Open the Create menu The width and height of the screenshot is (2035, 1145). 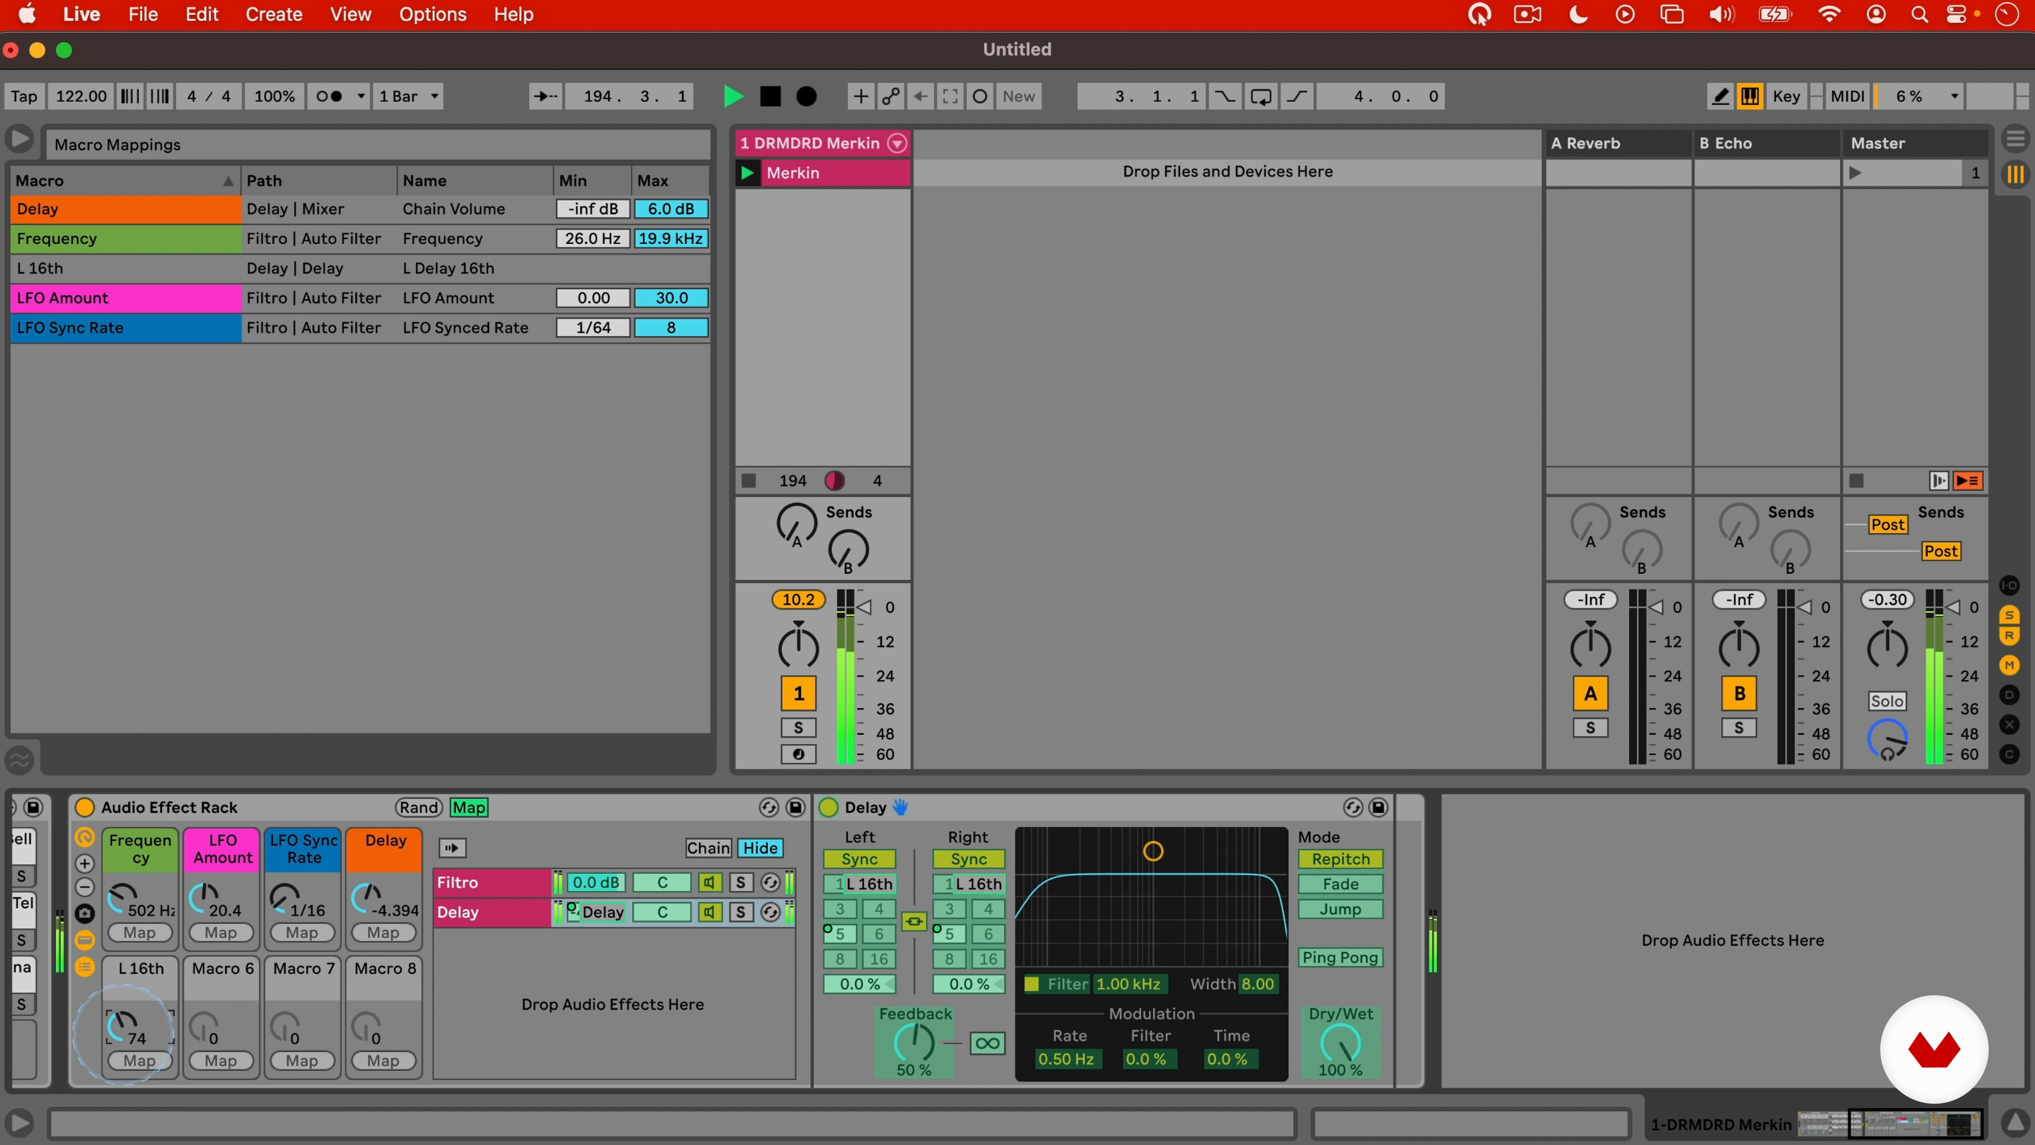point(273,14)
